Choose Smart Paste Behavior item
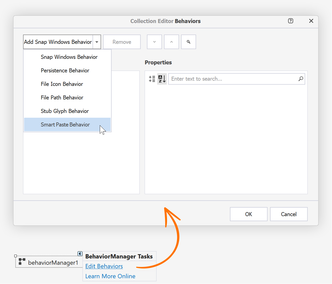 (x=65, y=125)
